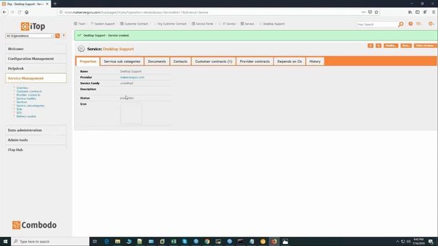Image resolution: width=438 pixels, height=246 pixels.
Task: Select the Properties tab
Action: (88, 61)
